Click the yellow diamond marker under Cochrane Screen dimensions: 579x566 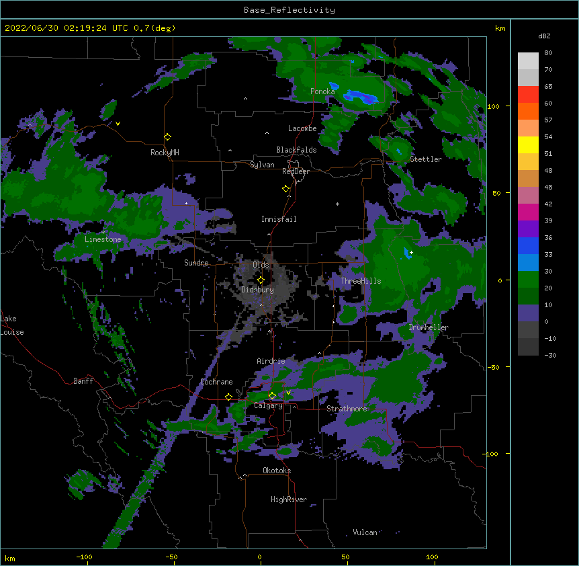pos(228,397)
